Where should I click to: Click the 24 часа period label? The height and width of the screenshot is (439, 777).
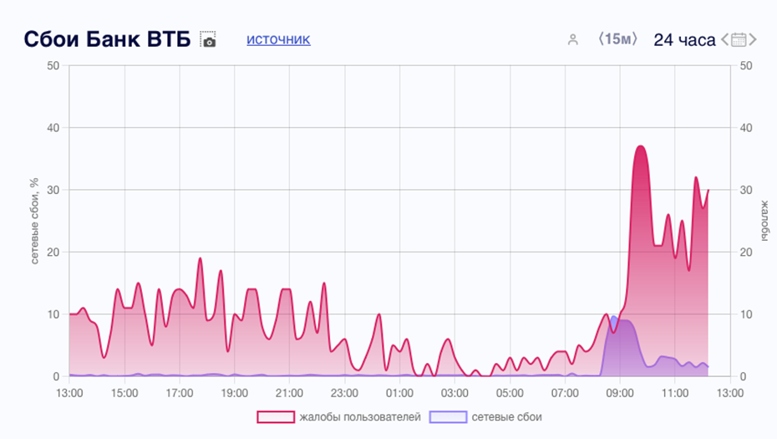pos(684,39)
